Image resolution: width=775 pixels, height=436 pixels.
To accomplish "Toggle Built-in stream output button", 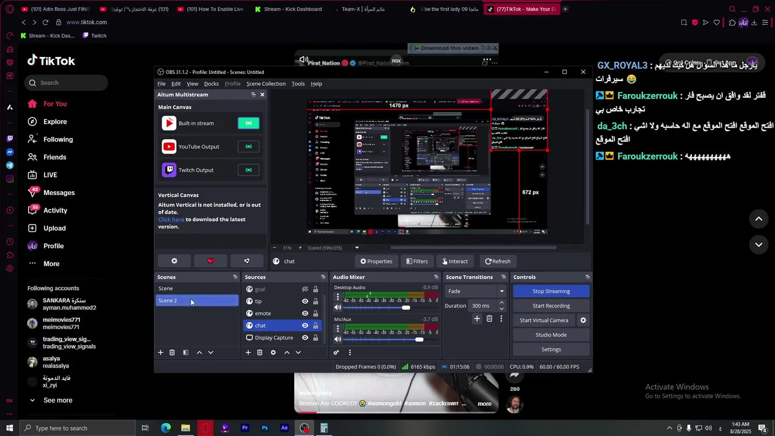I will tap(248, 123).
